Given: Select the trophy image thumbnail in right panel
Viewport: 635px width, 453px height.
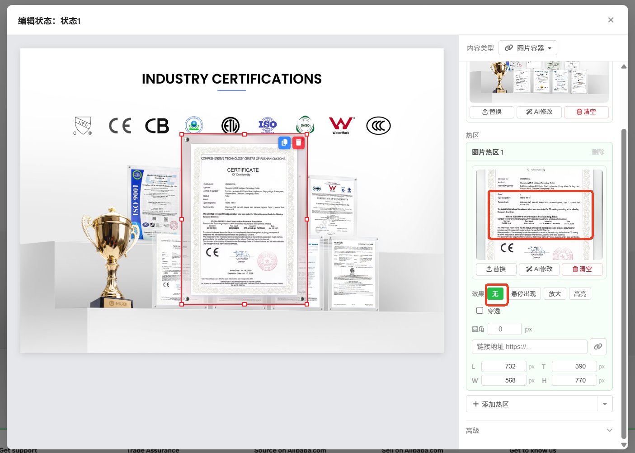Looking at the screenshot, I should 539,83.
